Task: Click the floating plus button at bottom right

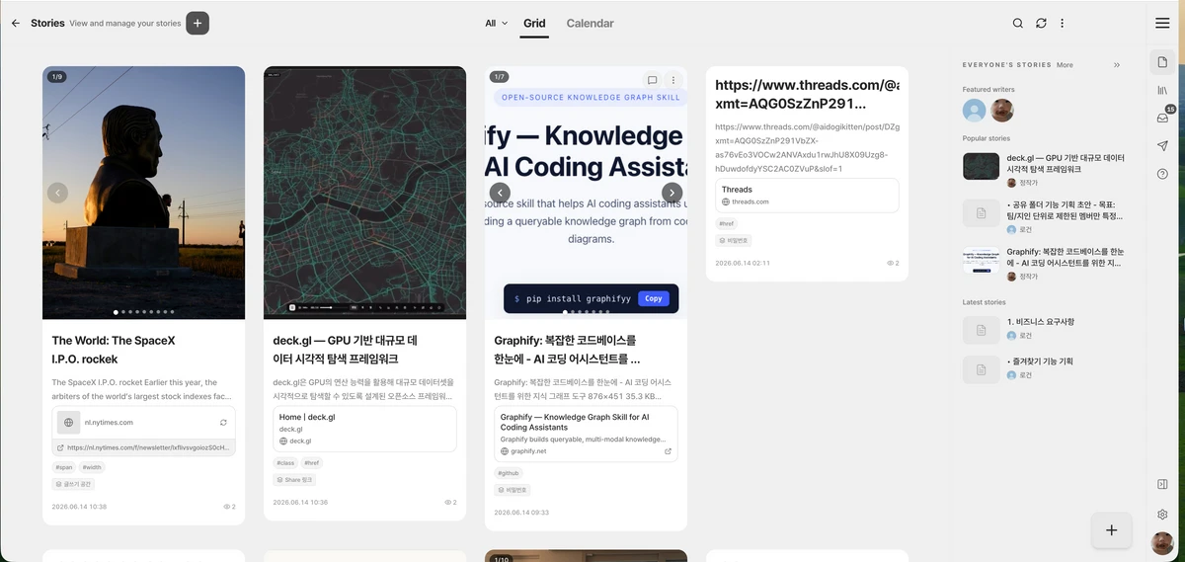Action: pos(1111,530)
